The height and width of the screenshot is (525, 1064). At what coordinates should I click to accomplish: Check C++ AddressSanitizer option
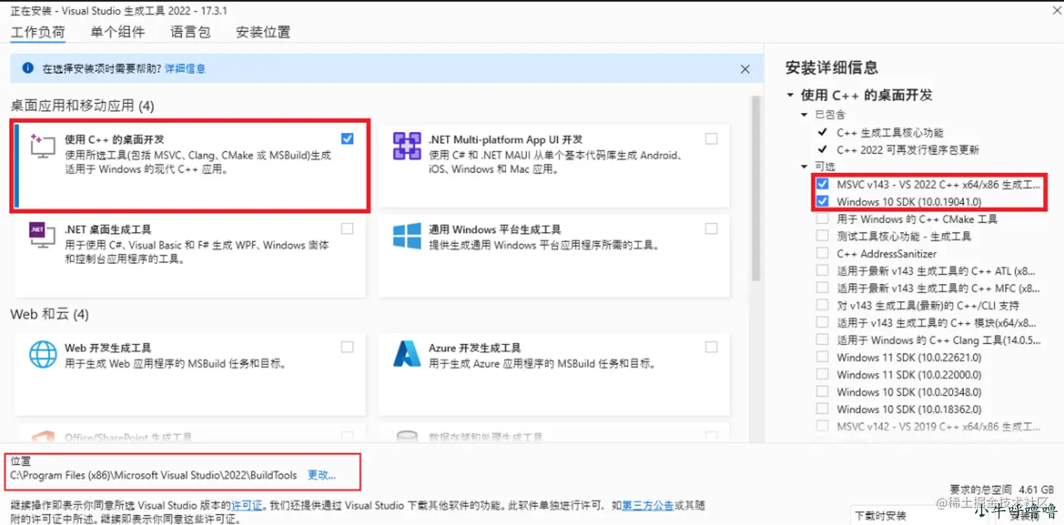(822, 253)
